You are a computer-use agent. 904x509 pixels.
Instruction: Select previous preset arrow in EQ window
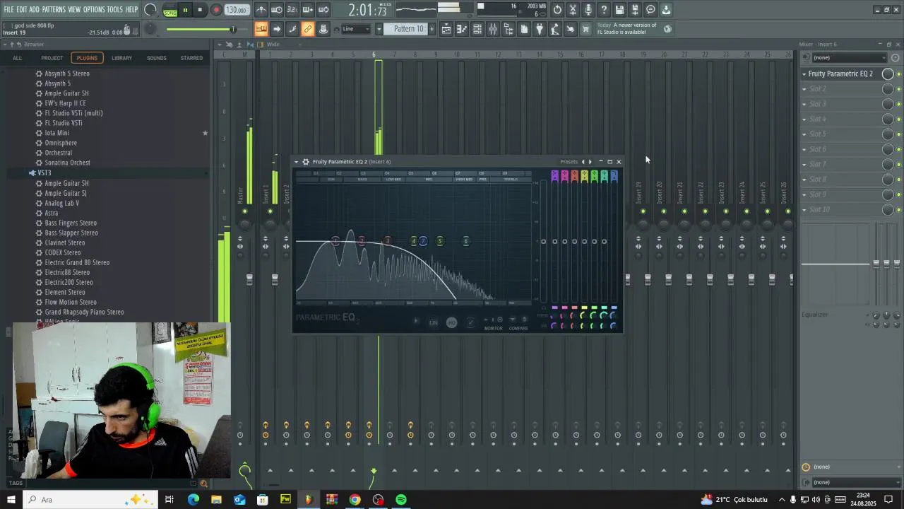pyautogui.click(x=583, y=161)
